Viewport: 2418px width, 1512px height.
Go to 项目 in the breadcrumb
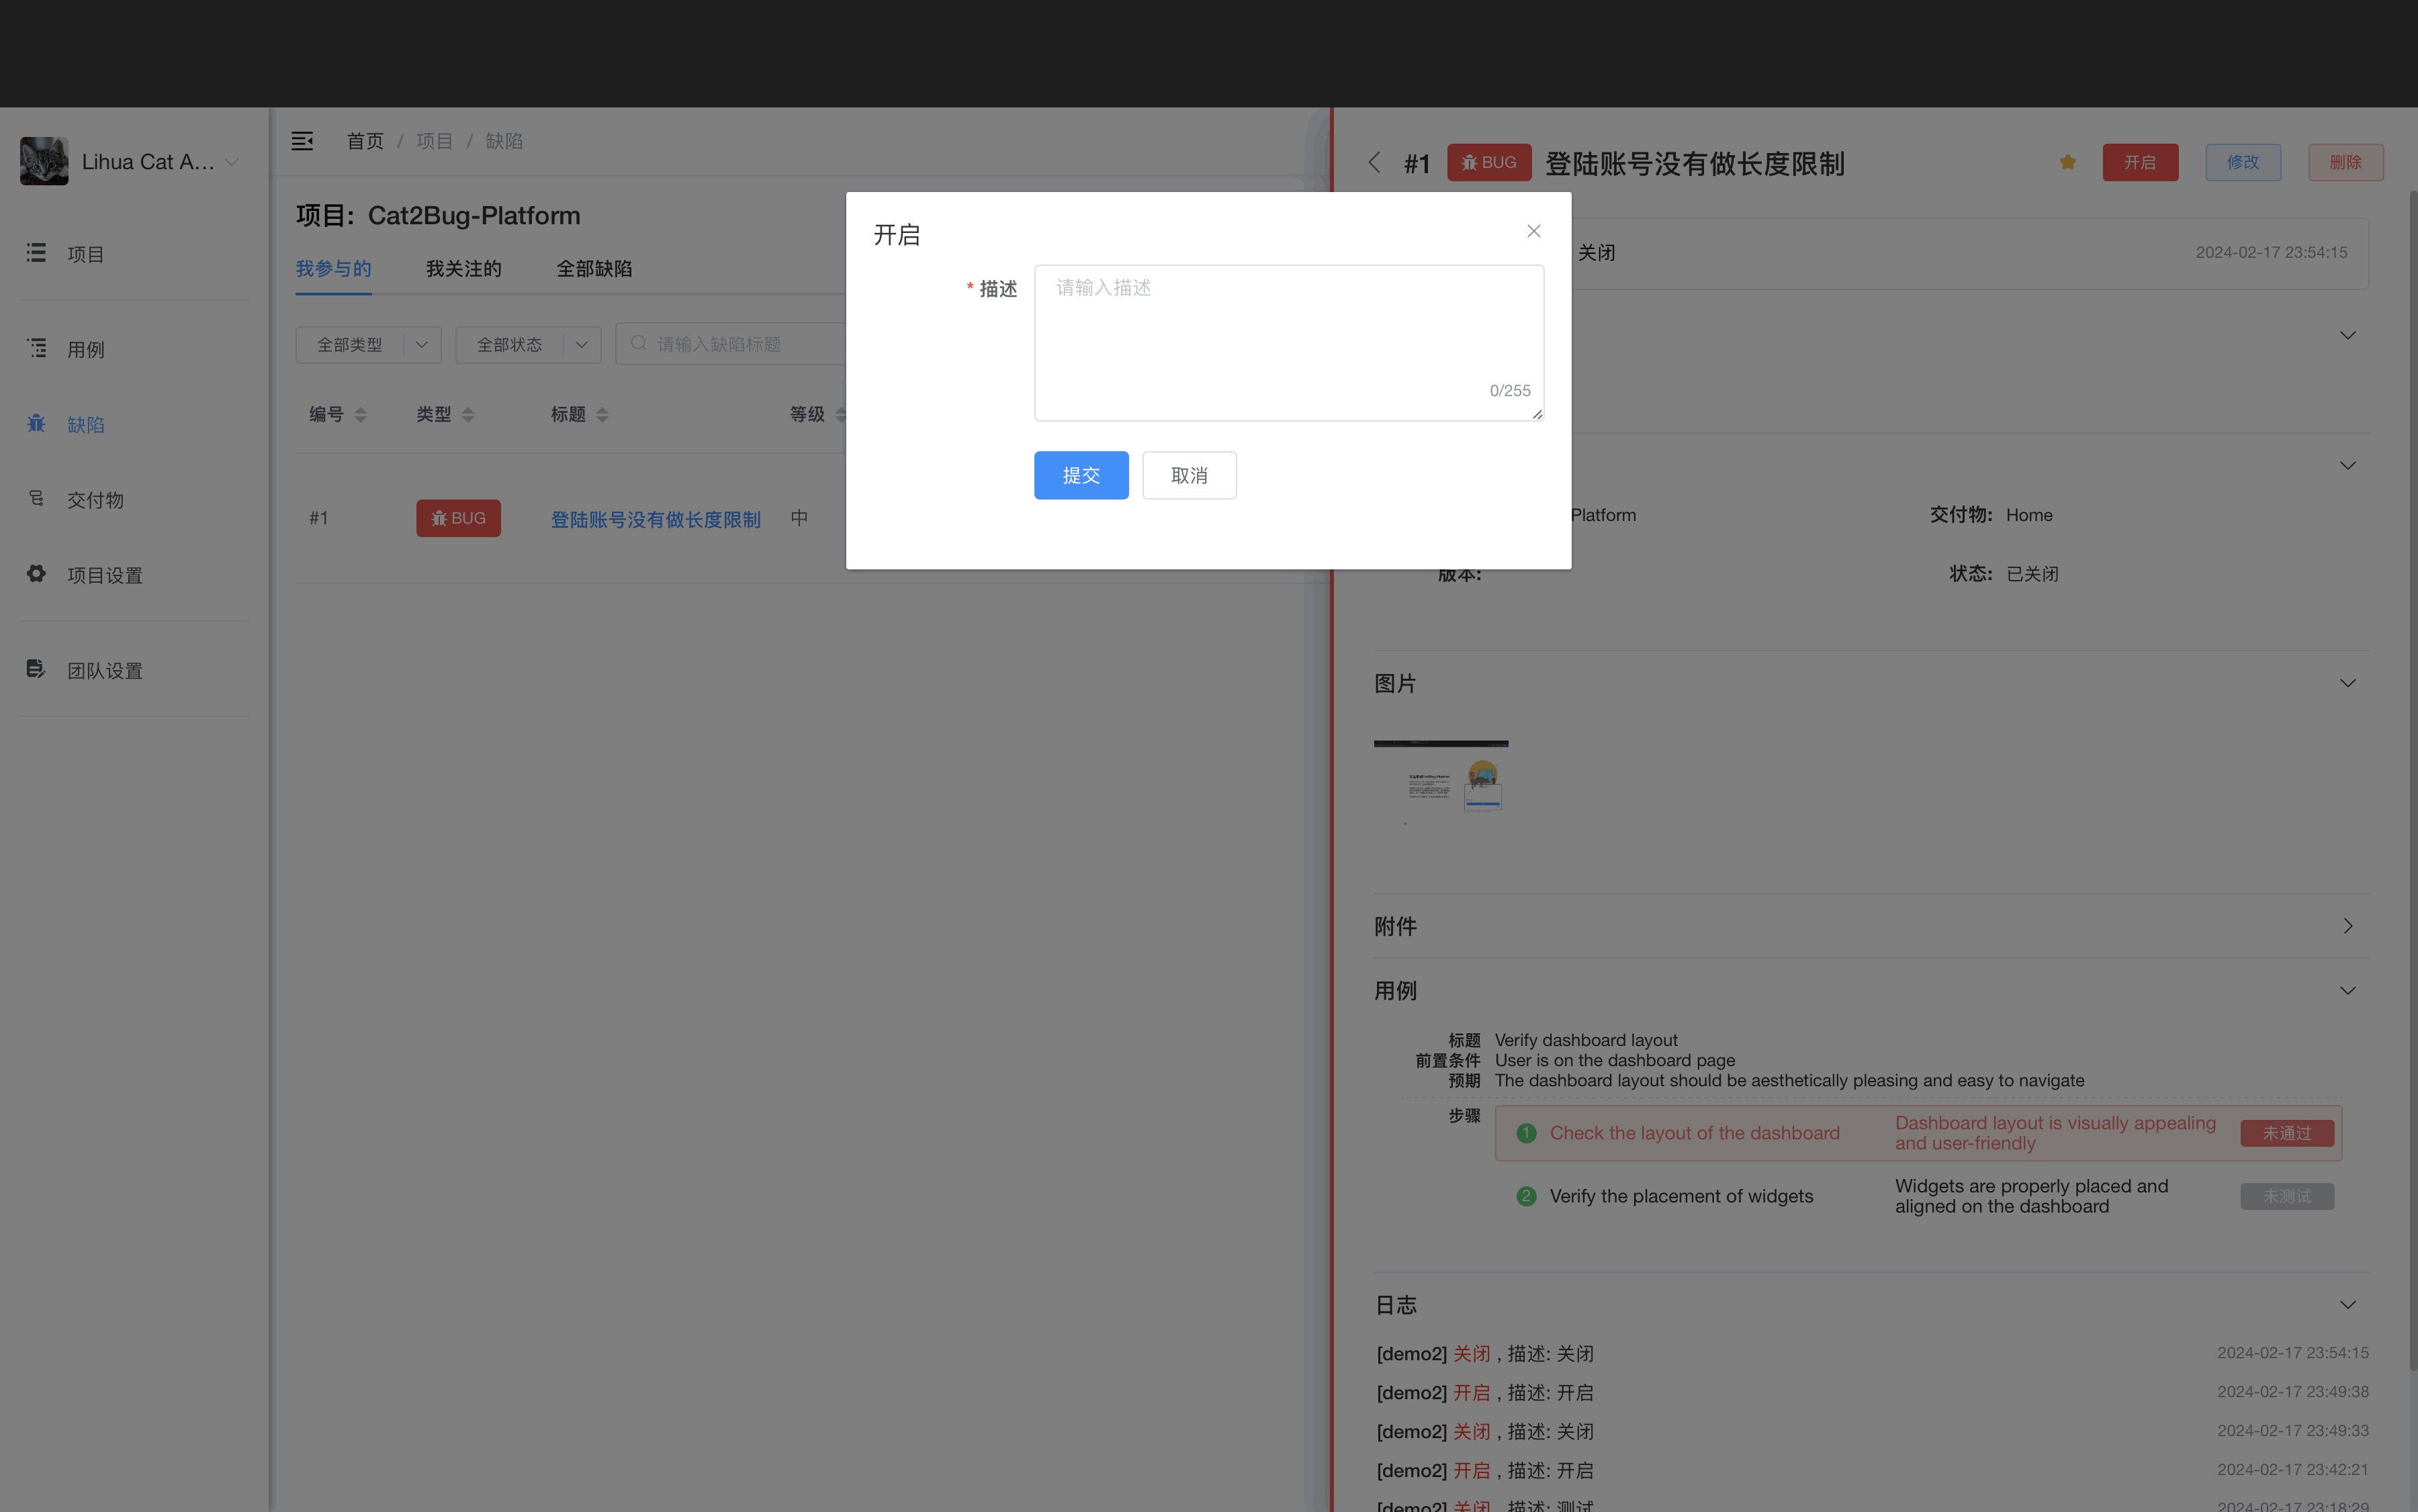point(434,141)
